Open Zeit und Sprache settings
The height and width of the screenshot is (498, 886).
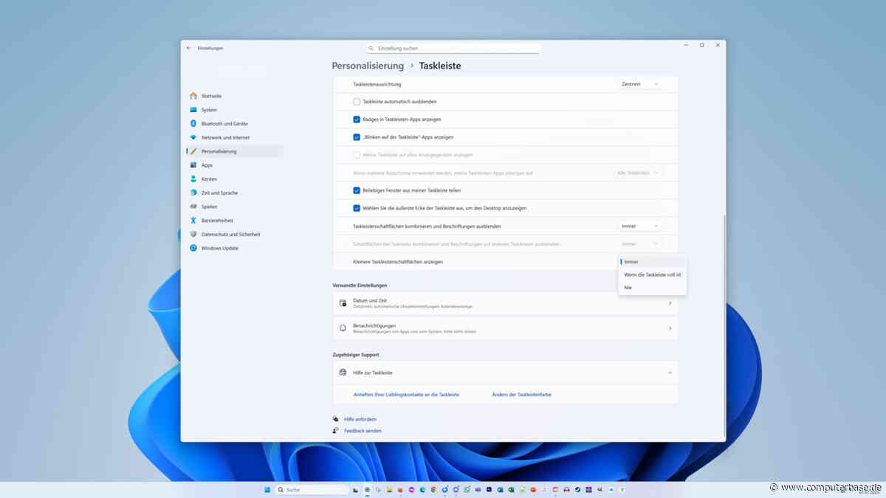click(x=234, y=193)
